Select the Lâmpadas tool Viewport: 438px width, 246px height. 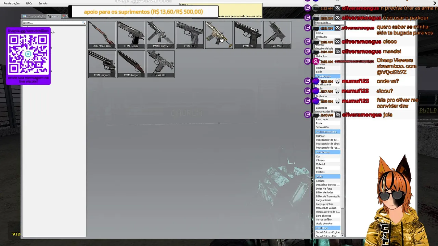pos(327,108)
